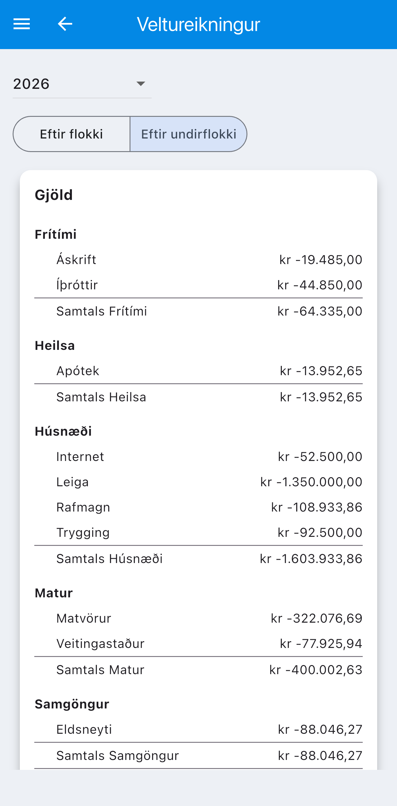Select the Trygging expense row

click(198, 533)
